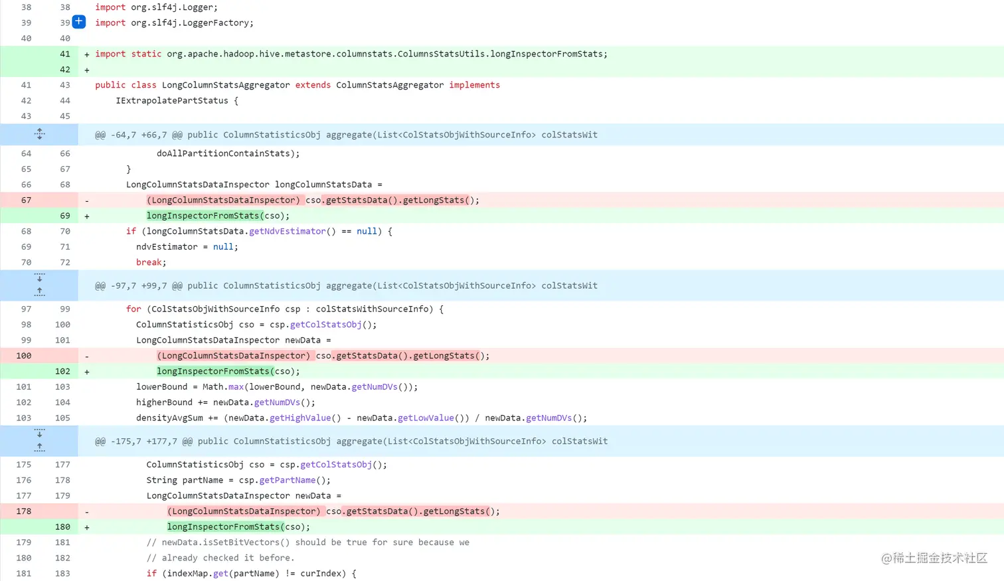This screenshot has height=581, width=1004.
Task: Click new line number 42 on blank added line
Action: click(65, 69)
